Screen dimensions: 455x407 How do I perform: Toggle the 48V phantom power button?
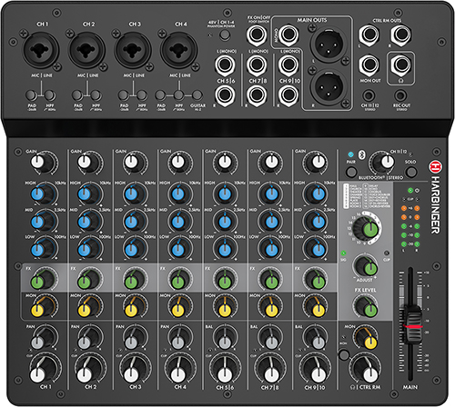pyautogui.click(x=225, y=35)
